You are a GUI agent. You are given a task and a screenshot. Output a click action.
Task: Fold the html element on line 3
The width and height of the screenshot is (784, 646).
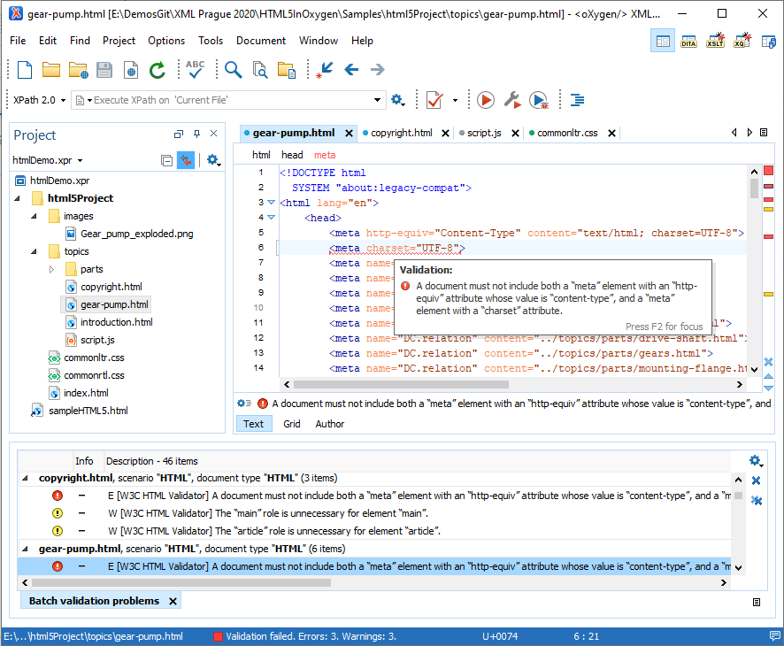(x=271, y=203)
